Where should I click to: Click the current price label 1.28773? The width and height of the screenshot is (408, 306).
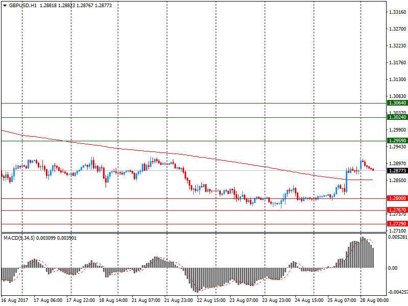coord(397,171)
